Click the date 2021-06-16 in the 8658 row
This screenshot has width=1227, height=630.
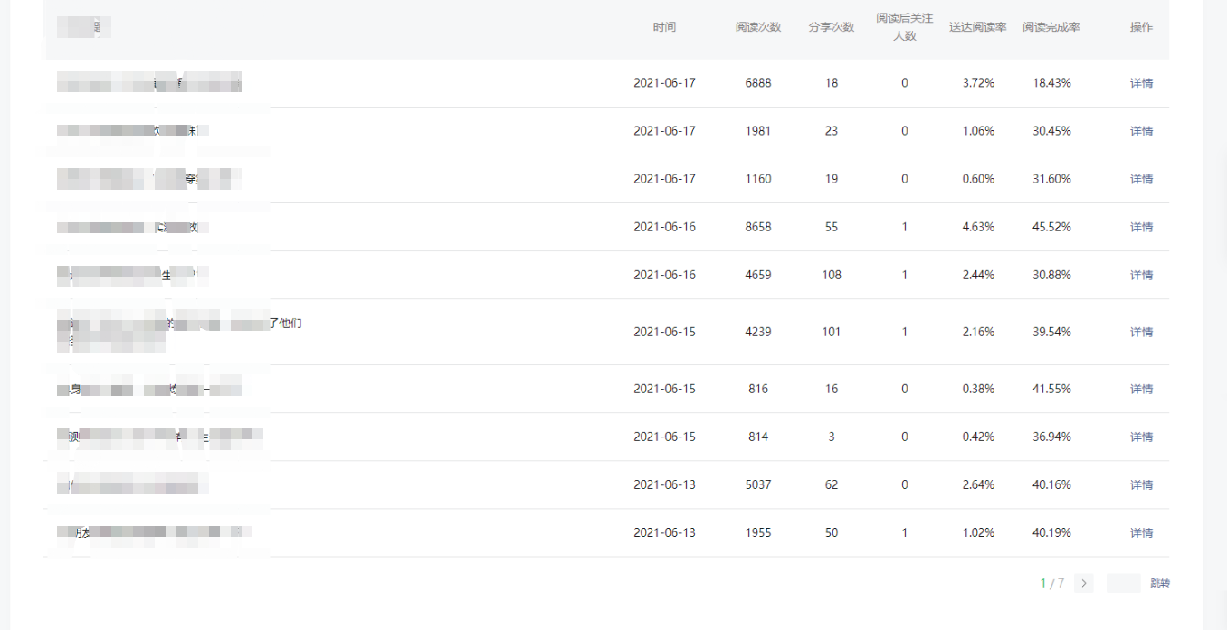(664, 227)
